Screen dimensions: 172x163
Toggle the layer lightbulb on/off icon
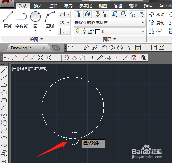click(78, 31)
